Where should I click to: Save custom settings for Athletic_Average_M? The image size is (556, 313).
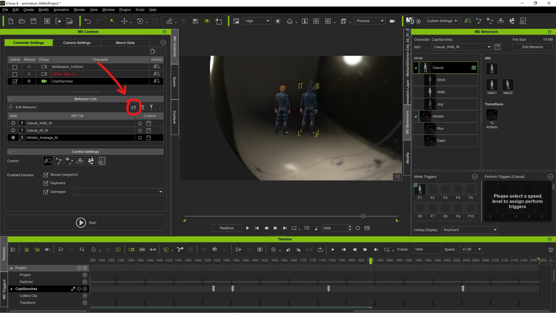[x=148, y=138]
